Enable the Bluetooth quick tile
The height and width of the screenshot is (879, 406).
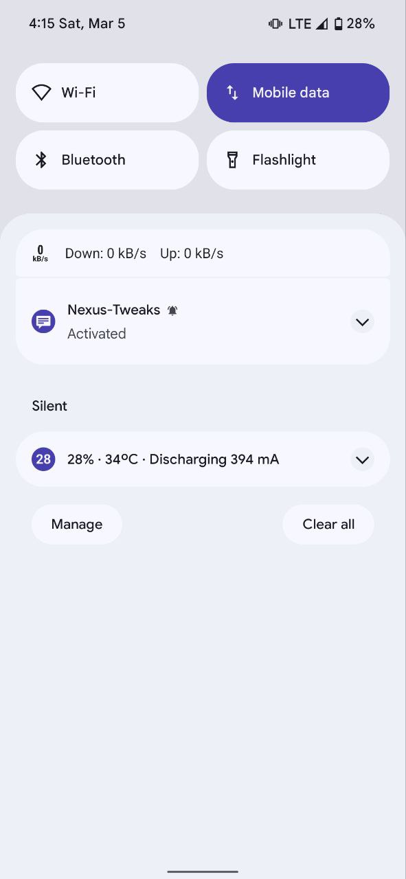(x=107, y=160)
